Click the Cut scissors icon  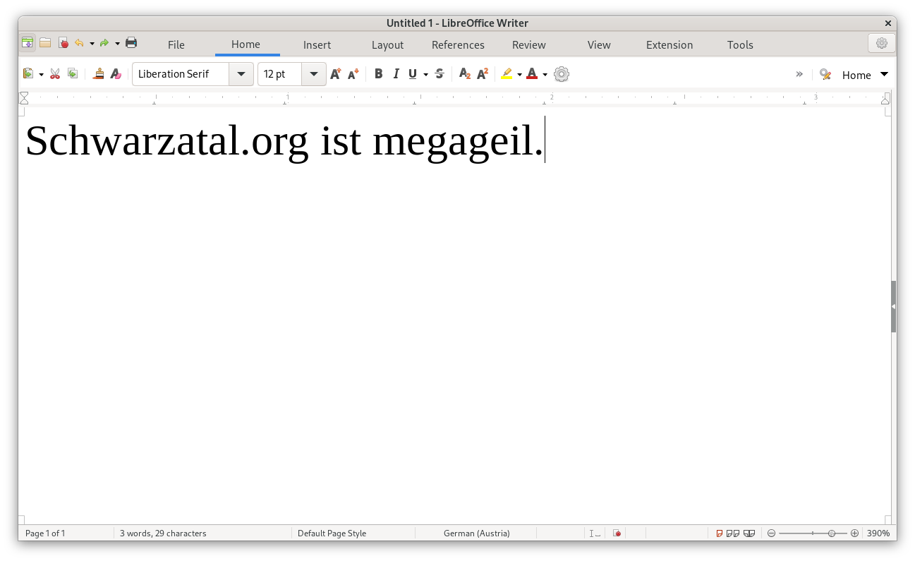(55, 74)
